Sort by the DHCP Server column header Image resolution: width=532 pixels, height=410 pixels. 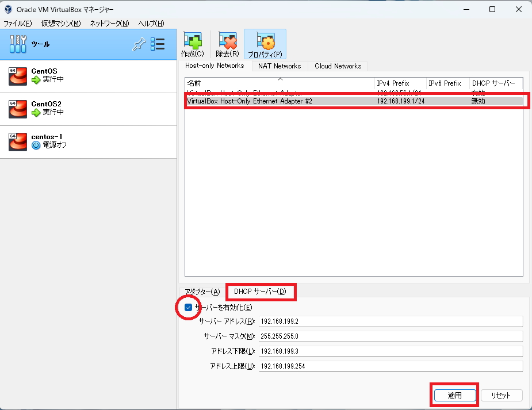tap(496, 83)
